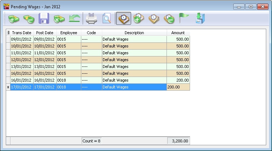Click the remove wages money-minus icon

(x=29, y=18)
